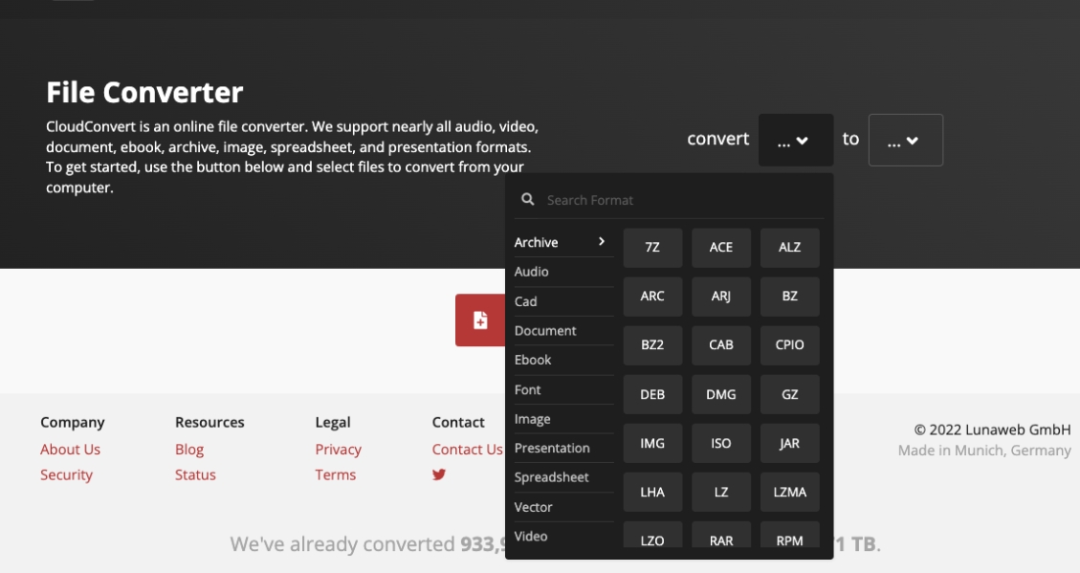
Task: Select the Video category
Action: pos(563,536)
